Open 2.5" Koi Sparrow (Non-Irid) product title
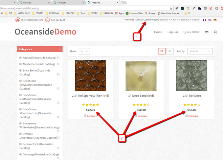The height and width of the screenshot is (160, 223). 90,96
